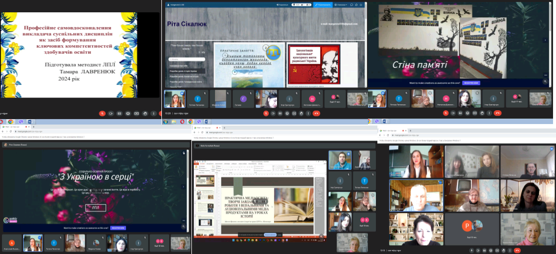The width and height of the screenshot is (556, 254).
Task: Go to the next page of Стіна пам'яті presentation
Action: [x=545, y=40]
